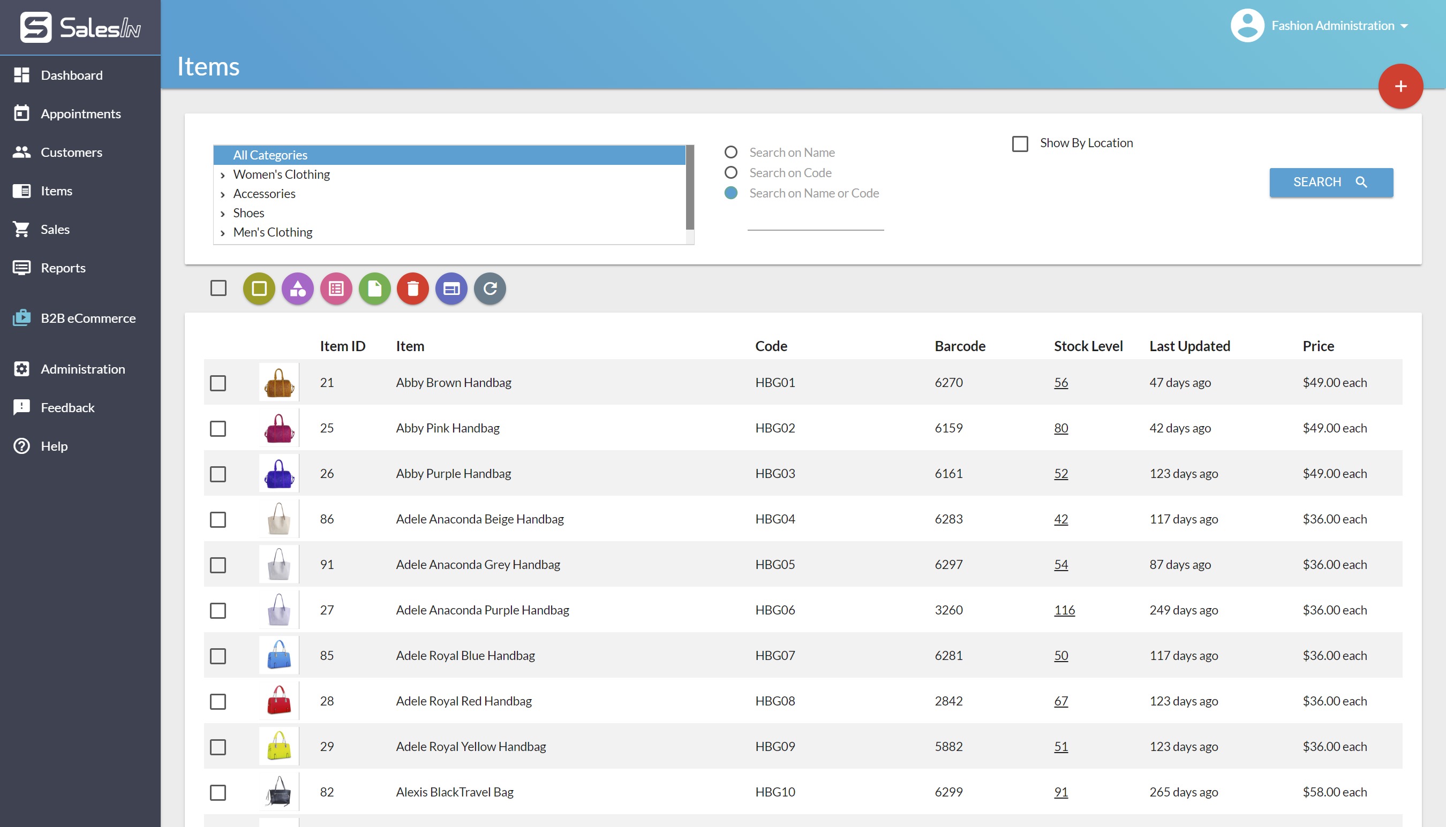Select the Search on Name radio button
This screenshot has width=1446, height=827.
730,152
